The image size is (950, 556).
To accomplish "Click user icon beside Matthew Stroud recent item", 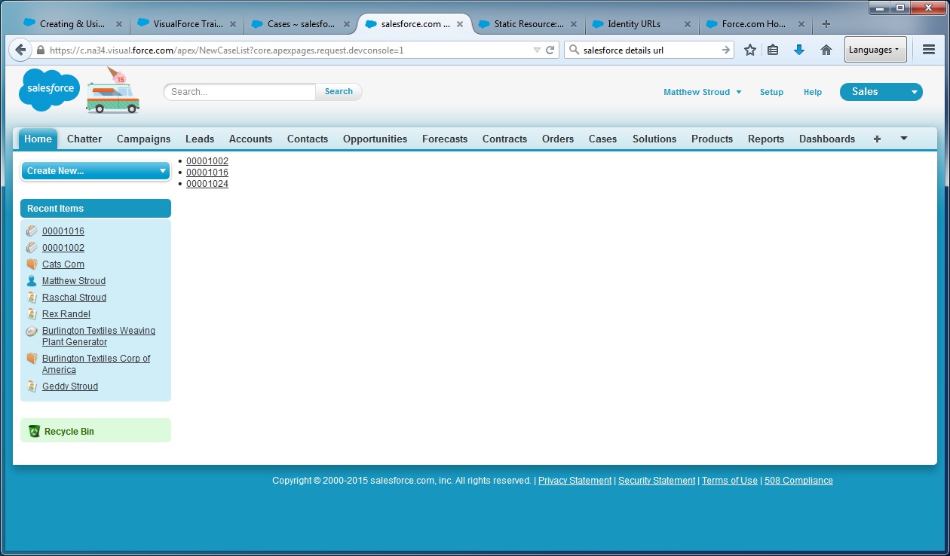I will coord(32,281).
